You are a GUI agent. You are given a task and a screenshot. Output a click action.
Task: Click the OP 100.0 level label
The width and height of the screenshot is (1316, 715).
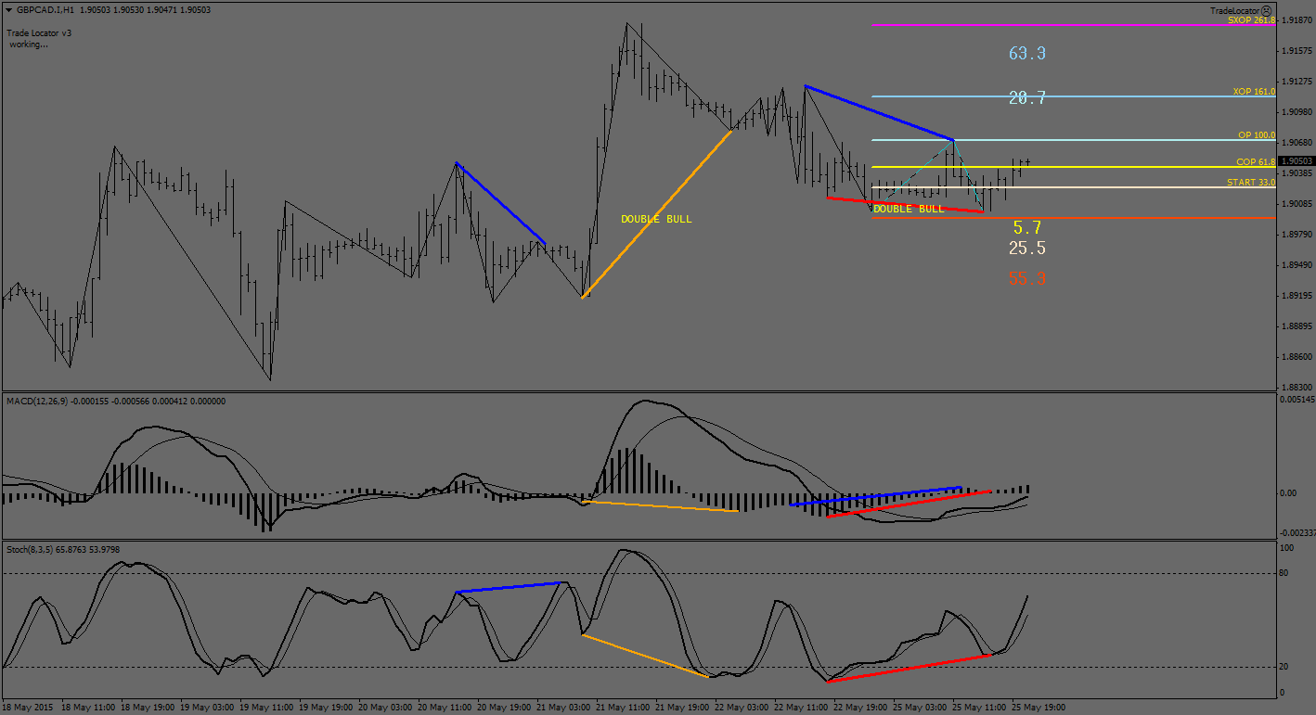pyautogui.click(x=1256, y=135)
